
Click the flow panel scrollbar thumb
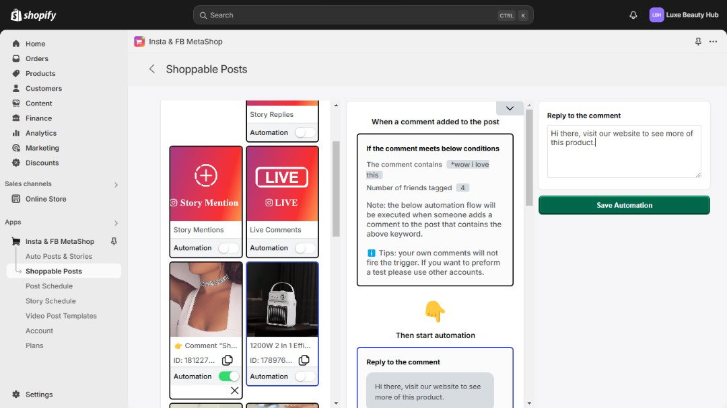529,157
